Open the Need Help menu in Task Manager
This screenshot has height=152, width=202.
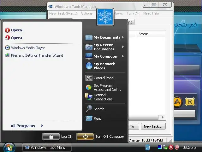tap(151, 13)
